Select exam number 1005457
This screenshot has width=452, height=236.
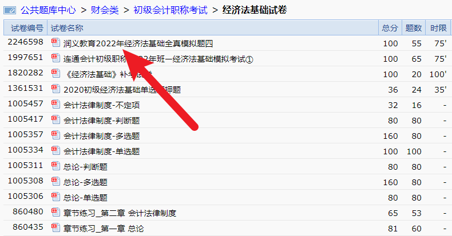(25, 103)
